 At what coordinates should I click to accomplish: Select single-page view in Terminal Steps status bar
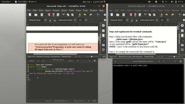click(156, 57)
